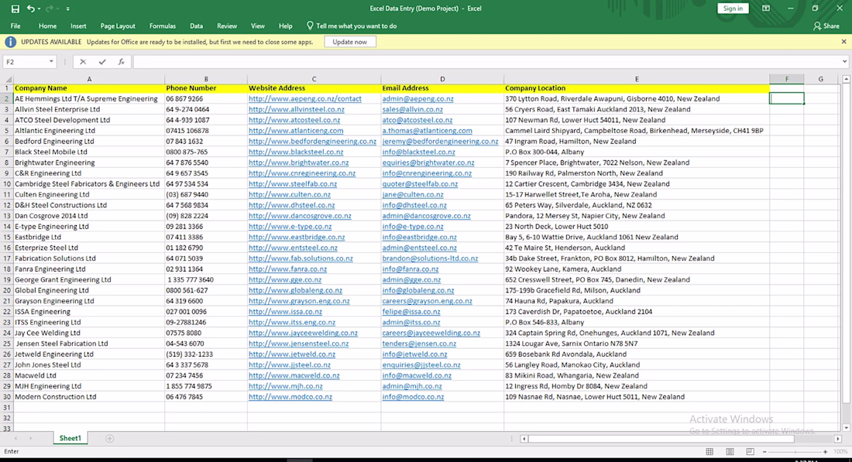
Task: Select the Company Location header cell
Action: tap(637, 88)
